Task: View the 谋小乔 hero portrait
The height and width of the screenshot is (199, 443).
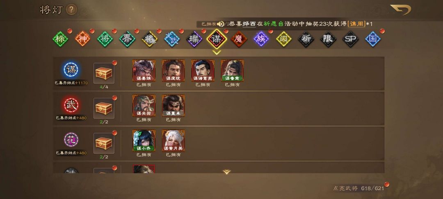Action: [144, 140]
